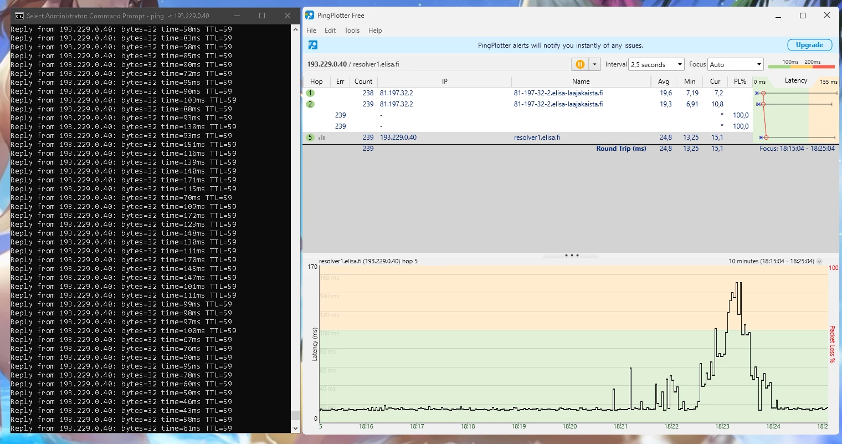
Task: Click the green hop 1 icon
Action: pos(310,93)
